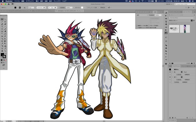Open opacity arrow in Transparency panel
The width and height of the screenshot is (196, 122).
tap(162, 15)
